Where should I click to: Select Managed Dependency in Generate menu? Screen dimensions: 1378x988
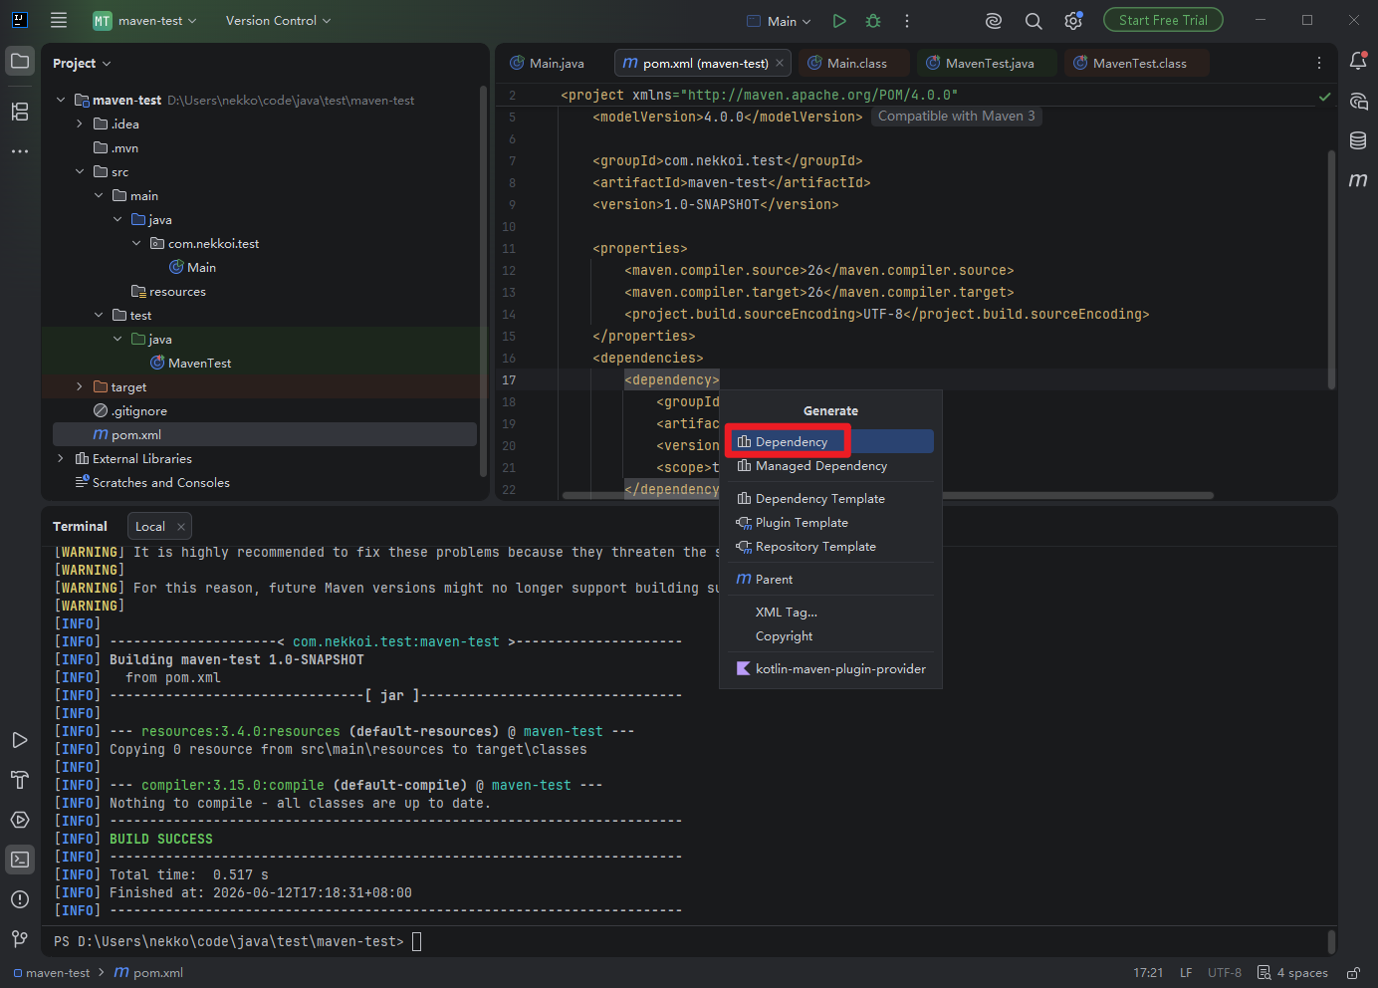[x=829, y=466]
